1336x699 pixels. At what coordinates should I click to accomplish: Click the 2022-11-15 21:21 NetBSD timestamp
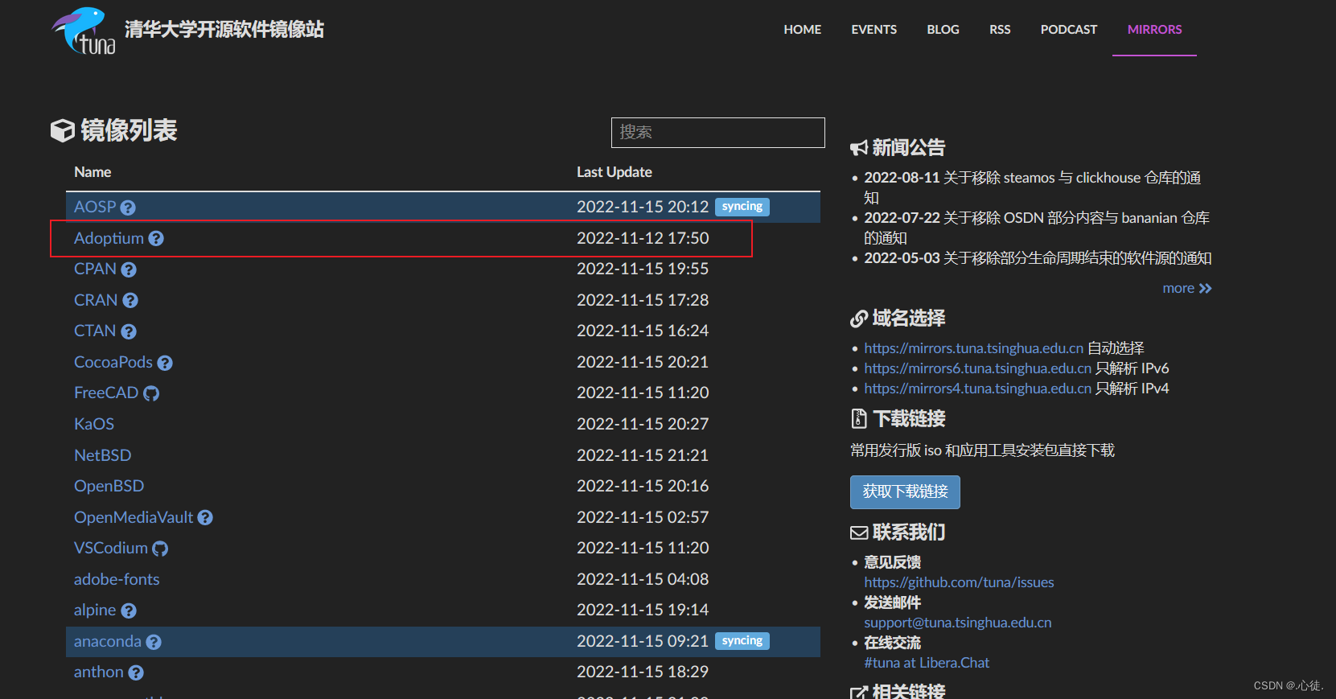[x=643, y=455]
